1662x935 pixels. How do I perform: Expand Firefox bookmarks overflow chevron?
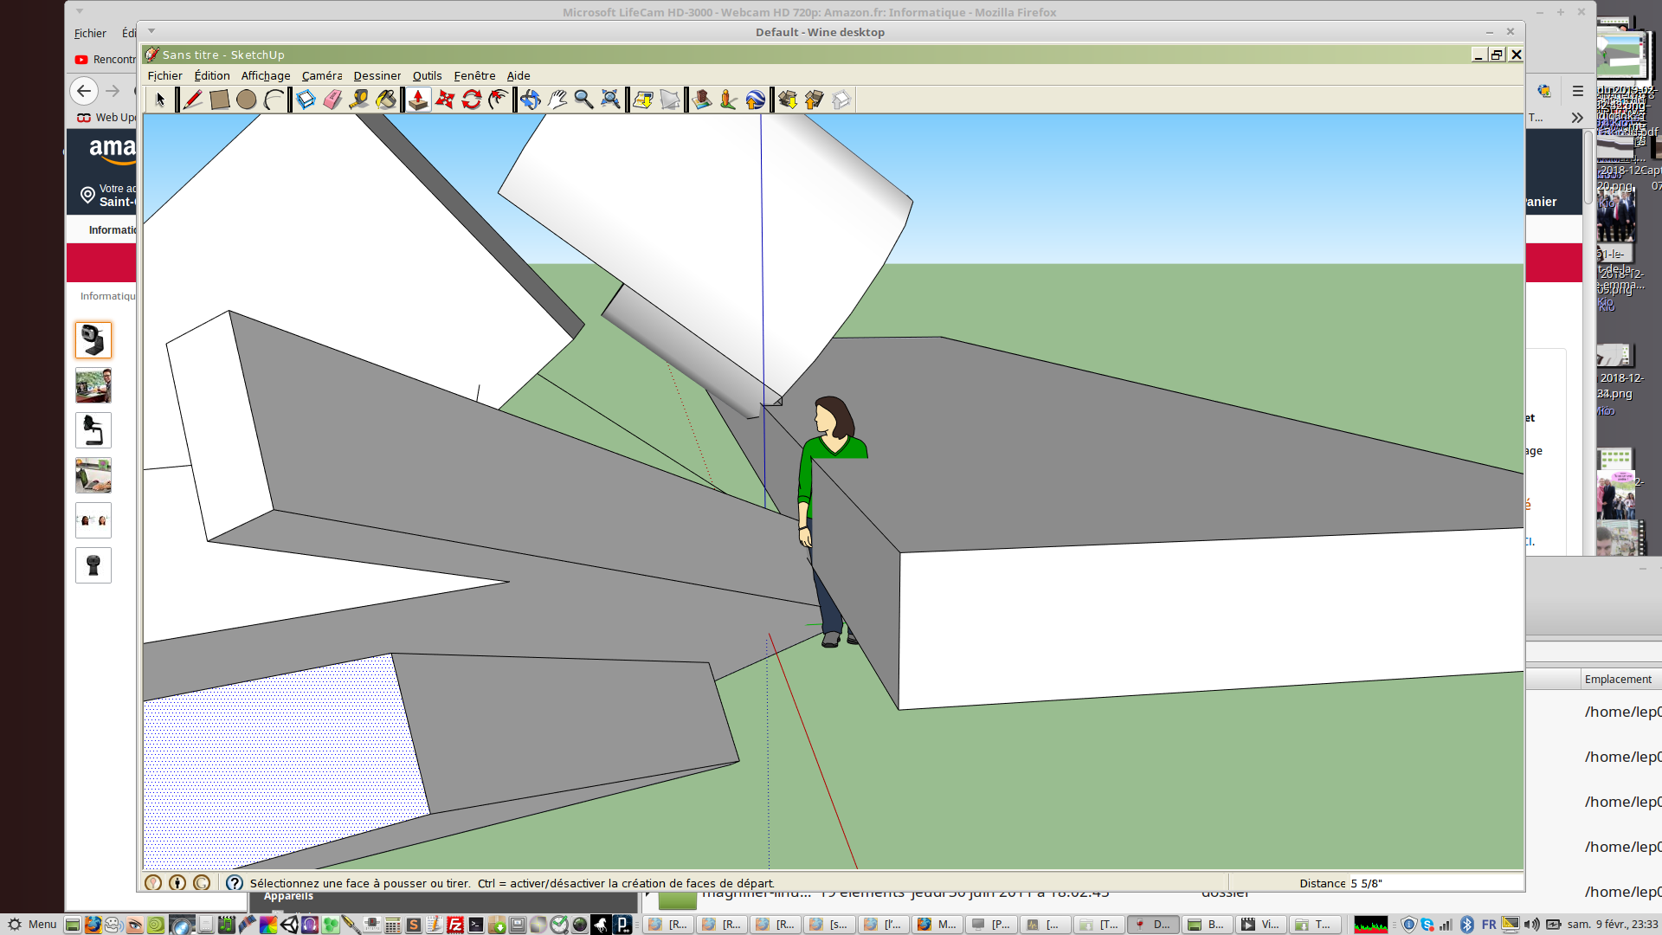(x=1577, y=118)
